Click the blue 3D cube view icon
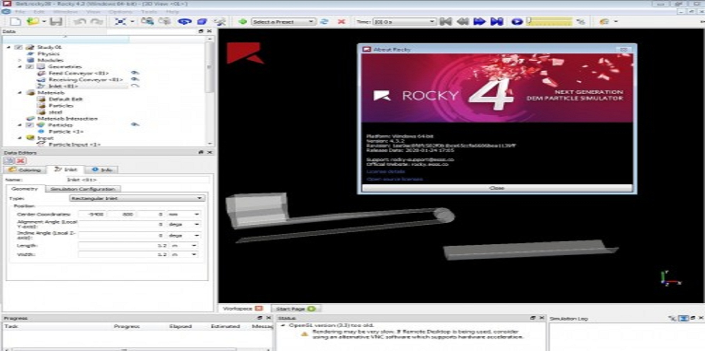The height and width of the screenshot is (351, 705). (x=202, y=22)
